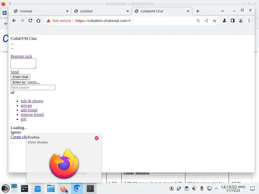Screen dimensions: 259x194
Task: Select the CollabVM Chat tab
Action: click(x=162, y=11)
